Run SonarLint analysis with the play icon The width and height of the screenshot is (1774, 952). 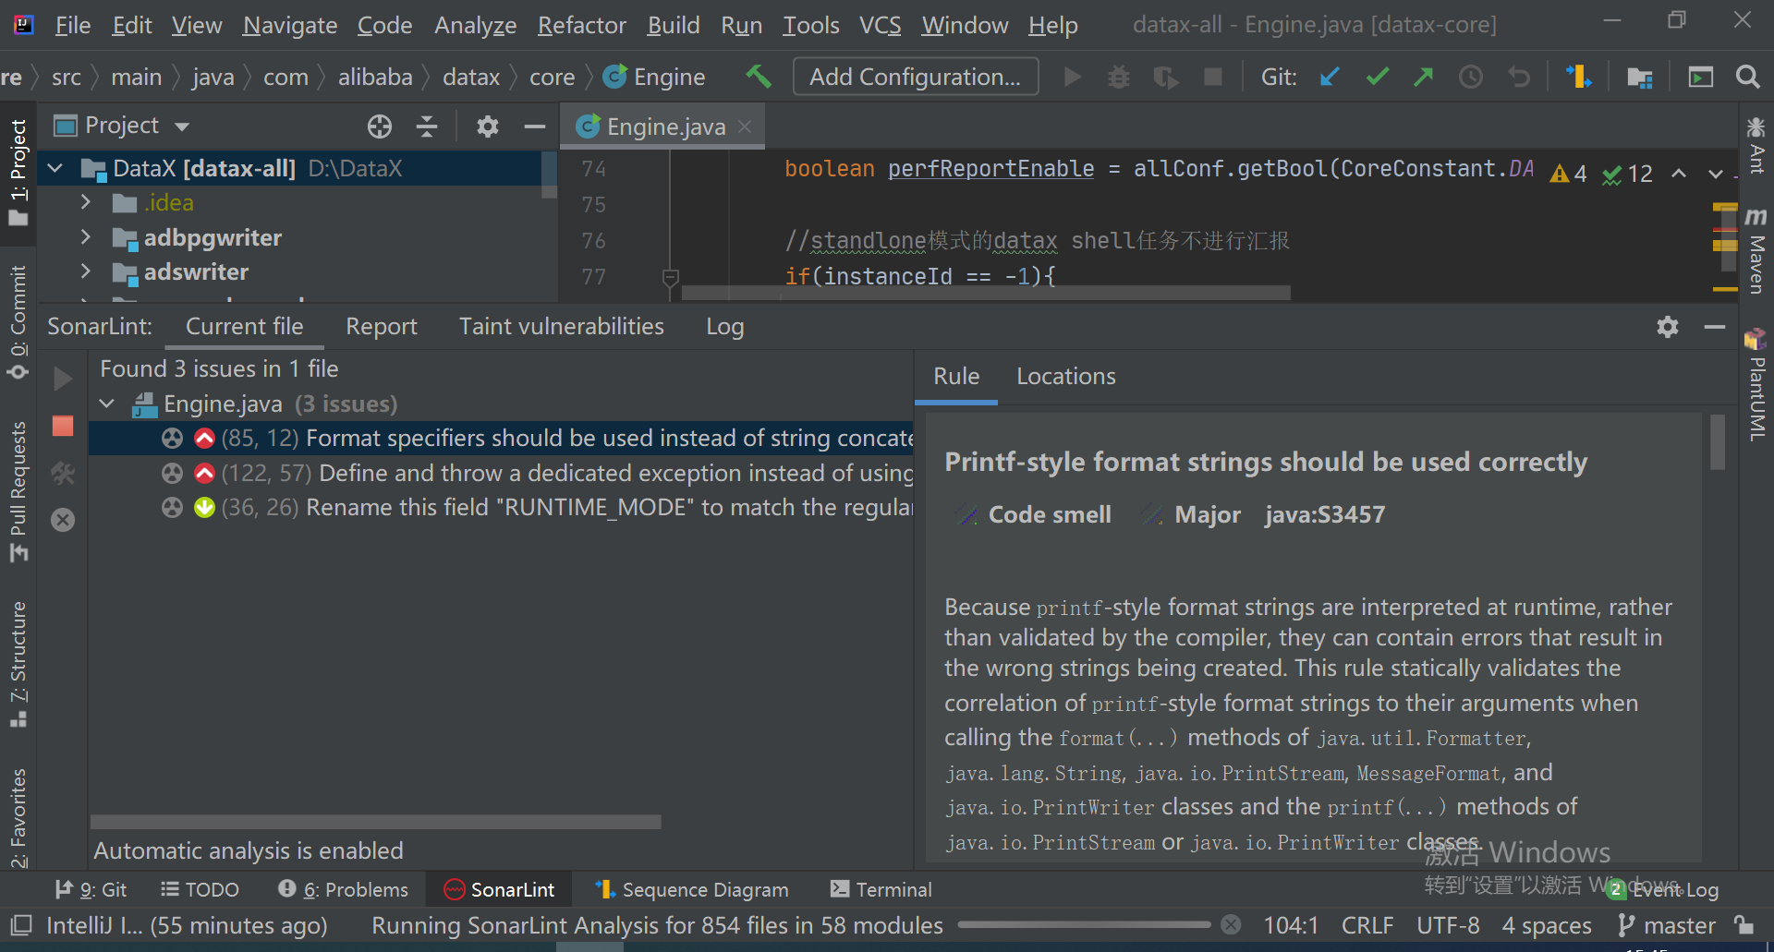pyautogui.click(x=61, y=378)
